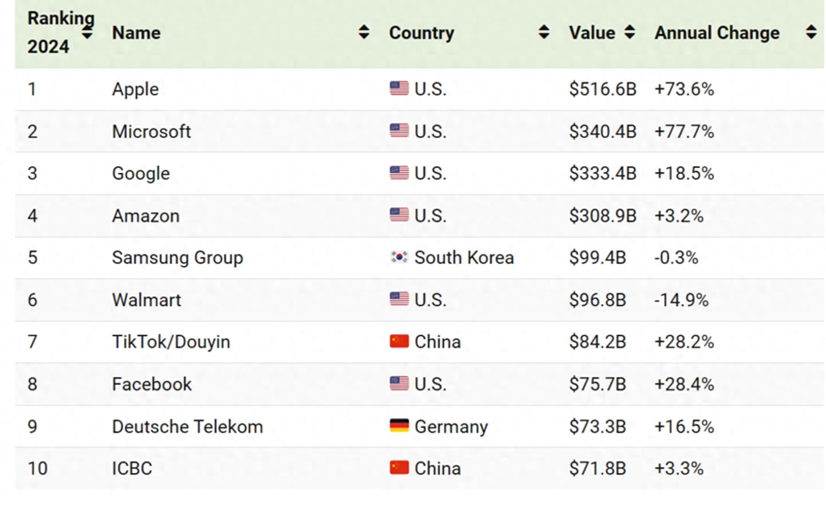Click the Name column sort arrows
The width and height of the screenshot is (826, 506).
click(364, 32)
